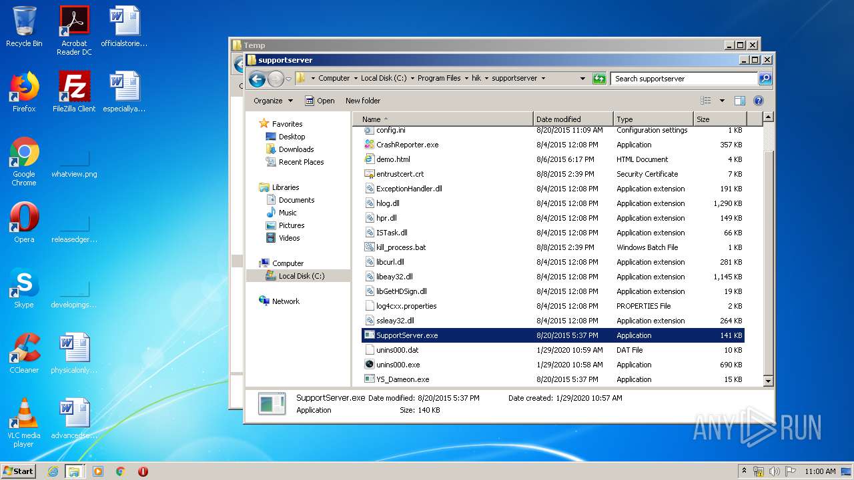854x480 pixels.
Task: Click New folder toolbar button
Action: pyautogui.click(x=363, y=101)
